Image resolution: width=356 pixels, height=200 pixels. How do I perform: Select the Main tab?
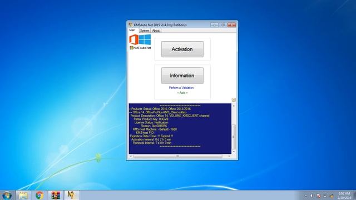click(x=132, y=30)
